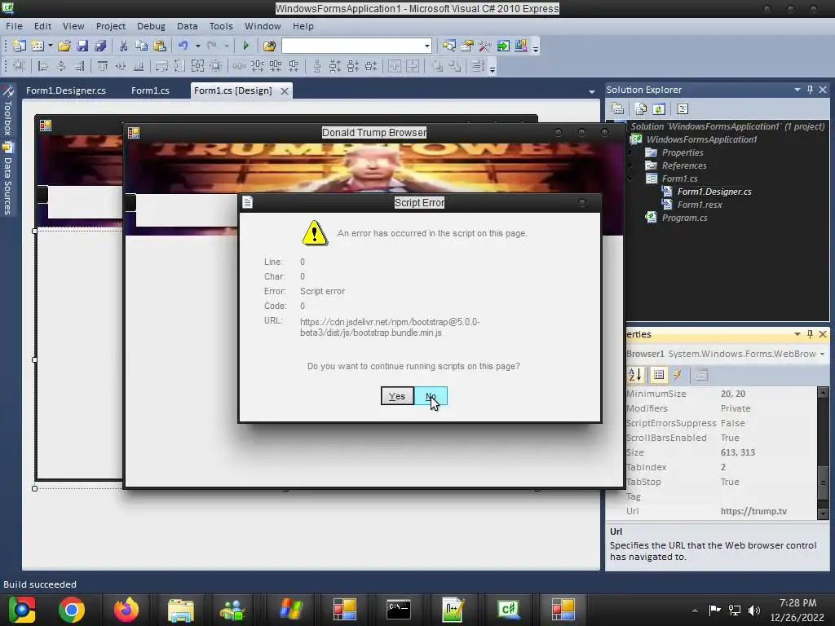
Task: Click Properties grid scrollbar down arrow
Action: pyautogui.click(x=823, y=514)
